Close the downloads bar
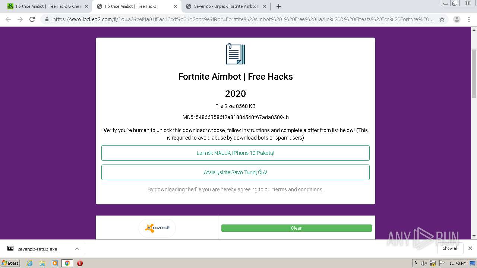Viewport: 477px width, 268px height. click(x=470, y=248)
